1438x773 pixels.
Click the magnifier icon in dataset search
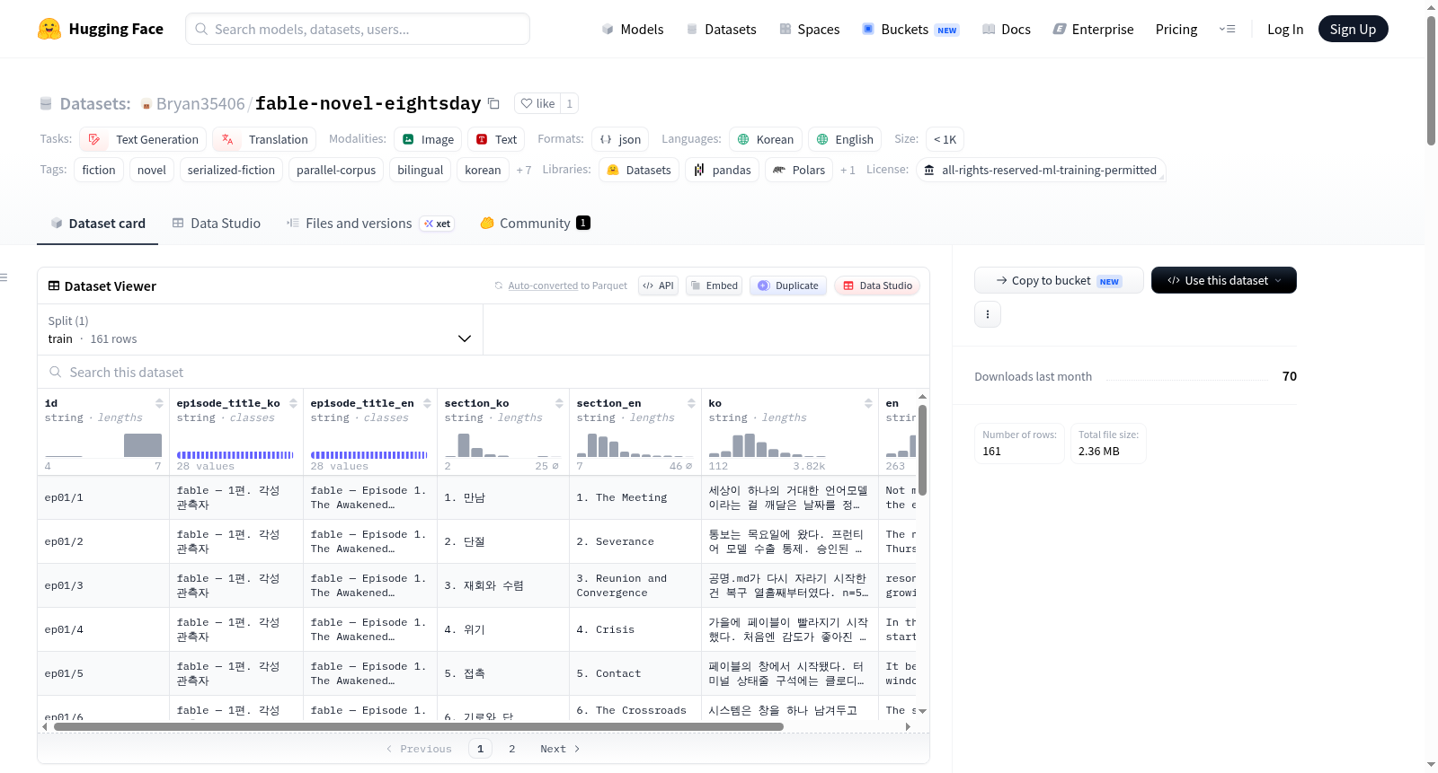click(x=56, y=372)
